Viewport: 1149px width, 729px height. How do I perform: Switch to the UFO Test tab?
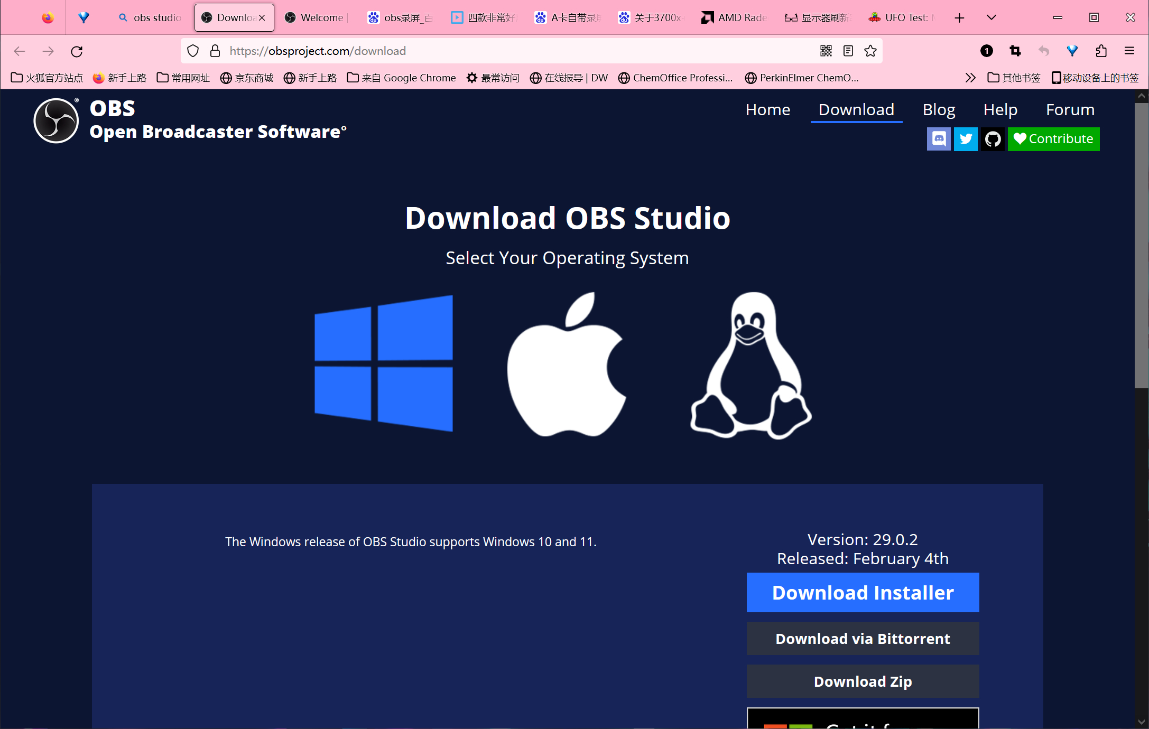(902, 17)
